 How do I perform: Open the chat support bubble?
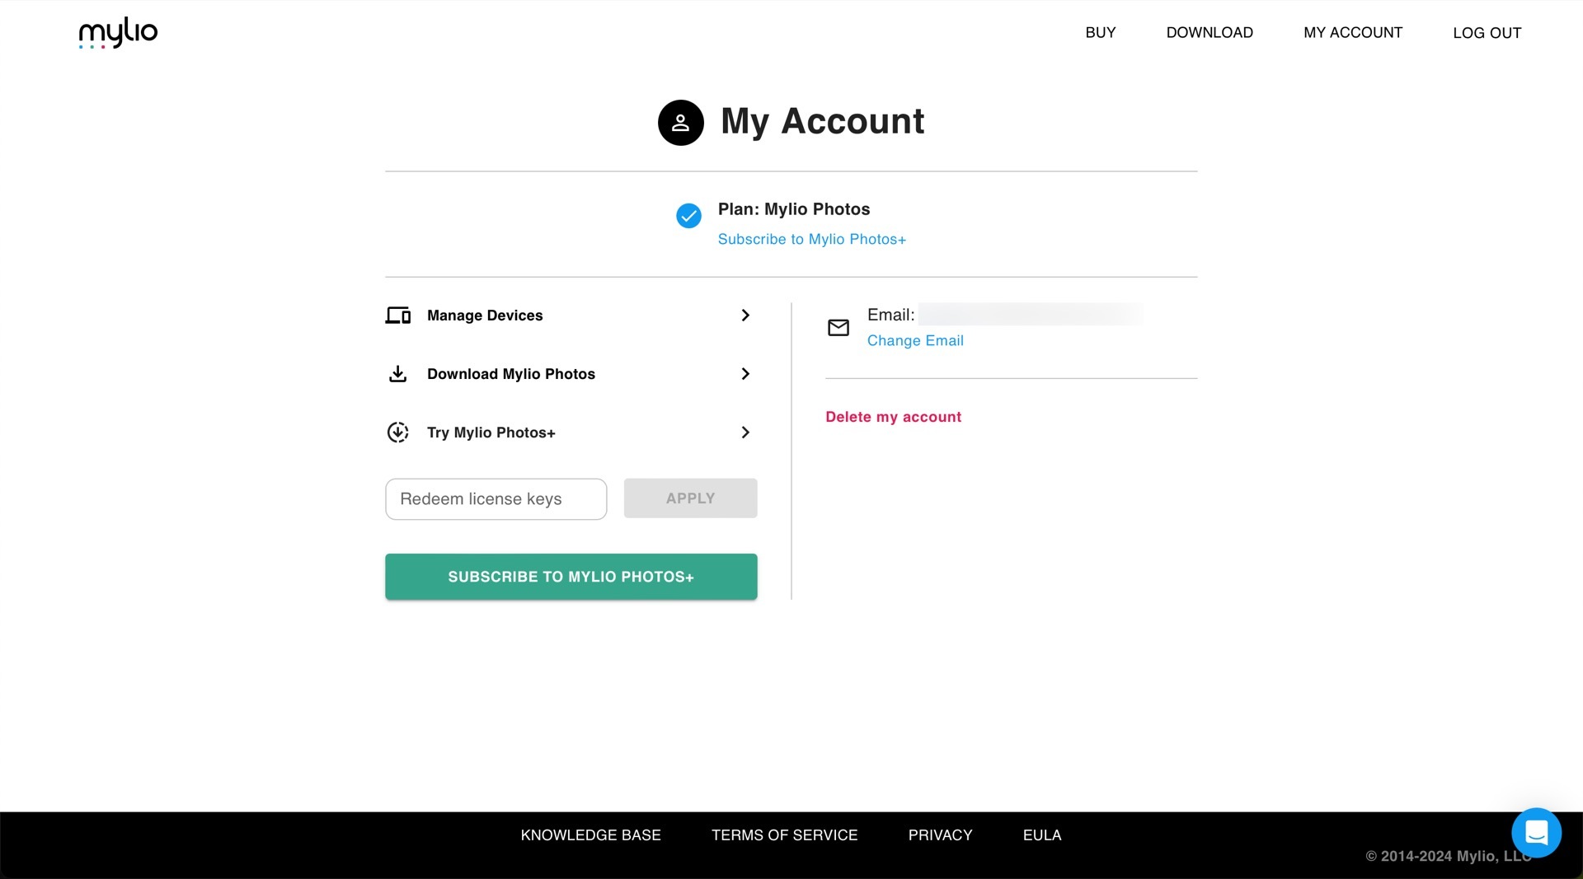coord(1536,833)
